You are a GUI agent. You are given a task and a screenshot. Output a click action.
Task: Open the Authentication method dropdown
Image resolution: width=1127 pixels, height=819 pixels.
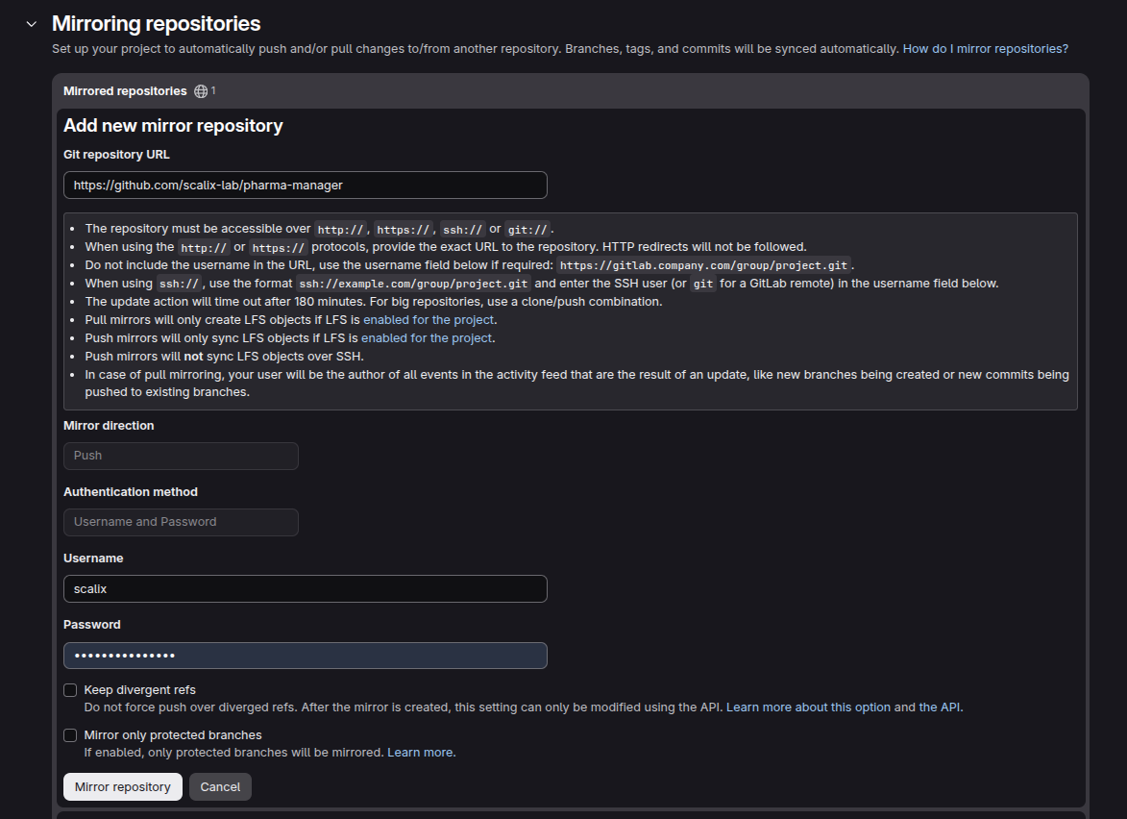coord(182,522)
